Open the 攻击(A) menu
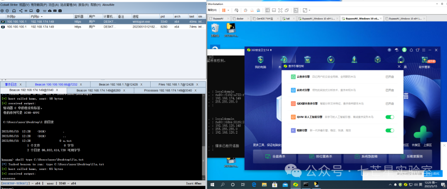Image resolution: width=447 pixels, height=189 pixels. coord(53,5)
